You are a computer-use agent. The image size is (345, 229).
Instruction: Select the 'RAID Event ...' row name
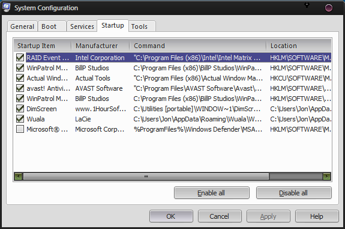click(47, 58)
